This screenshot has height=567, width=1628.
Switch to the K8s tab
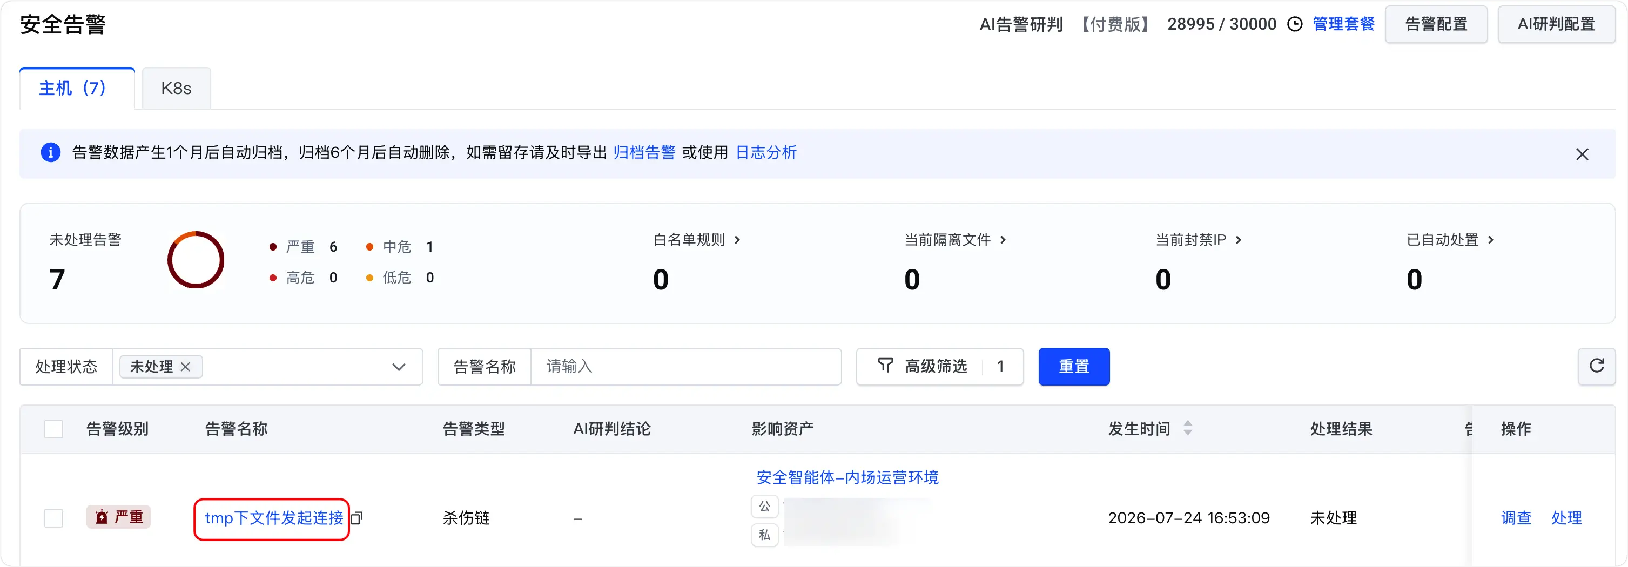(176, 89)
